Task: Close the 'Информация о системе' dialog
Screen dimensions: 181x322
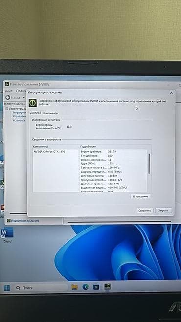Action: tap(171, 93)
